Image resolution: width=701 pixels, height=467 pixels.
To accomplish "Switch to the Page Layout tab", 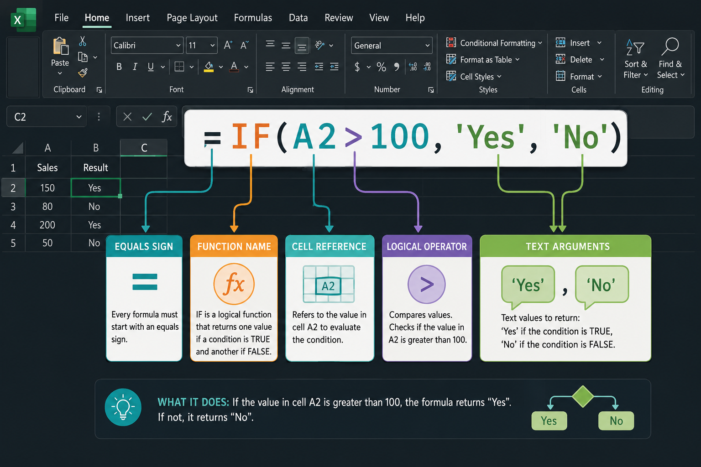I will tap(192, 18).
